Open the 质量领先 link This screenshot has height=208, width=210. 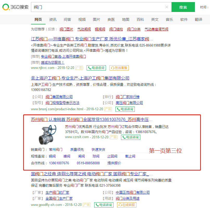pyautogui.click(x=77, y=150)
